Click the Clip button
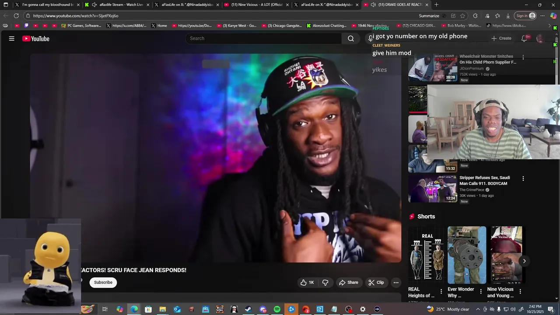This screenshot has width=560, height=315. pyautogui.click(x=376, y=283)
